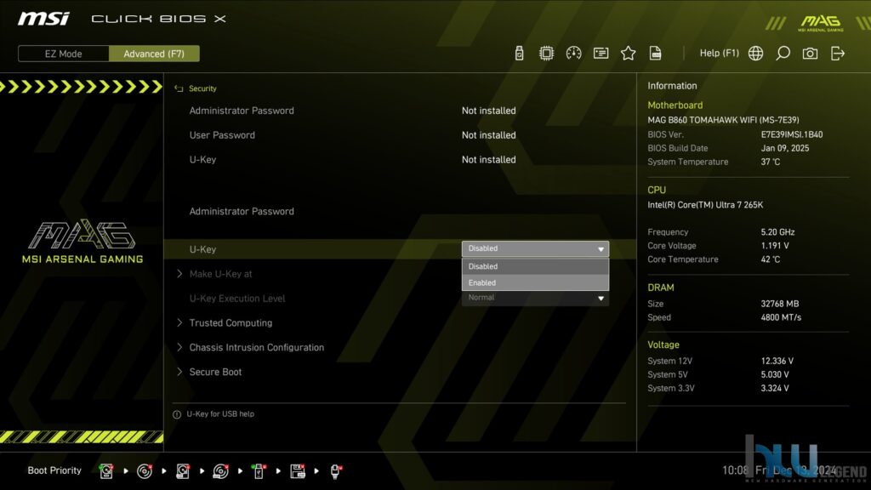Screen dimensions: 871x490
Task: Click System 12V 12.336 V reading
Action: tap(777, 361)
